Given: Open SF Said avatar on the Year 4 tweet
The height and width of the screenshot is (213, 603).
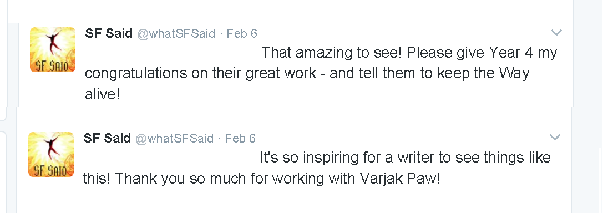Looking at the screenshot, I should (x=53, y=49).
